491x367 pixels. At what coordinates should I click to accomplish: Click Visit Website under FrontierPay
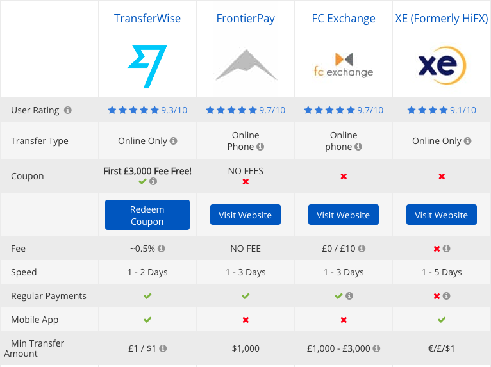point(246,215)
